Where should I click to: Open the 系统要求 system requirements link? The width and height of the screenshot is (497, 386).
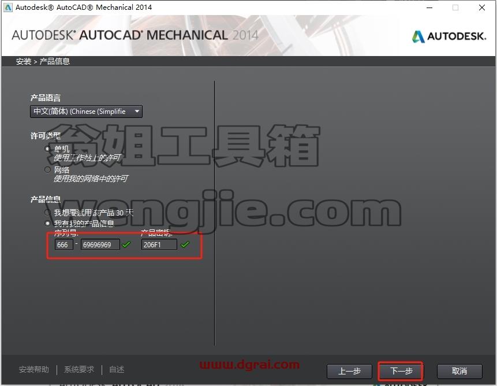click(79, 369)
